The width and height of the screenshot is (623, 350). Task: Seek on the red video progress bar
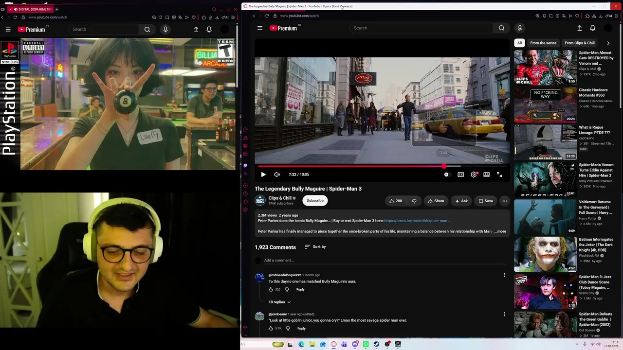pyautogui.click(x=383, y=166)
